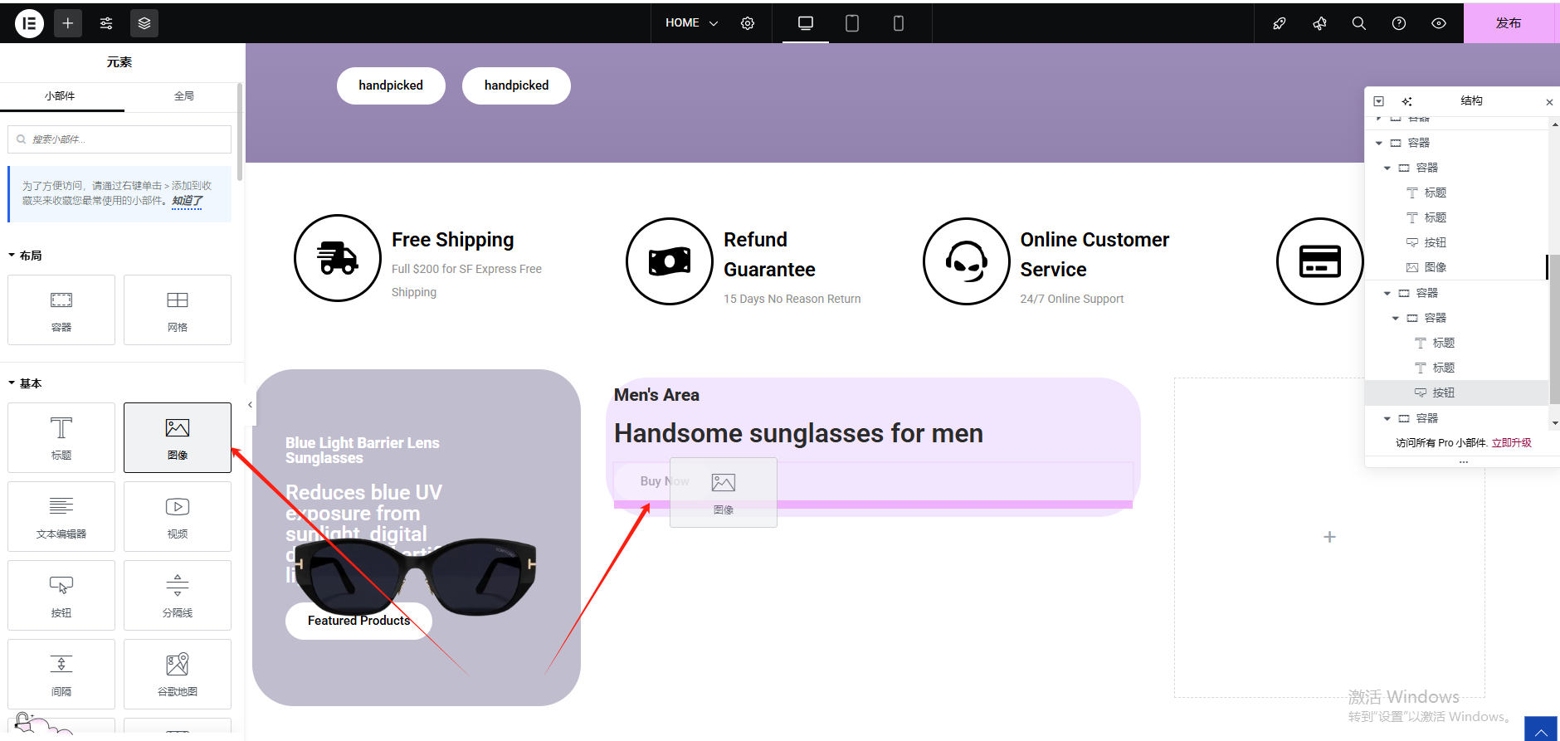Collapse the 基本 basic widgets section
Screen dimensions: 1560x741
point(25,383)
